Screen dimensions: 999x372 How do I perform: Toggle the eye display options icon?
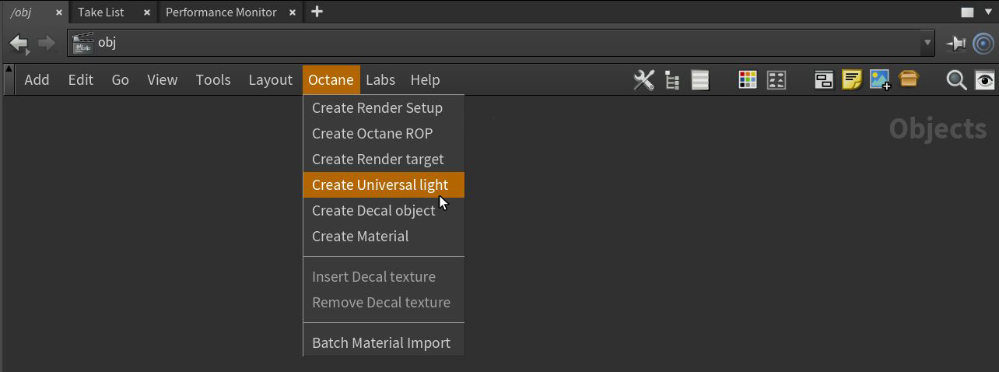[985, 80]
